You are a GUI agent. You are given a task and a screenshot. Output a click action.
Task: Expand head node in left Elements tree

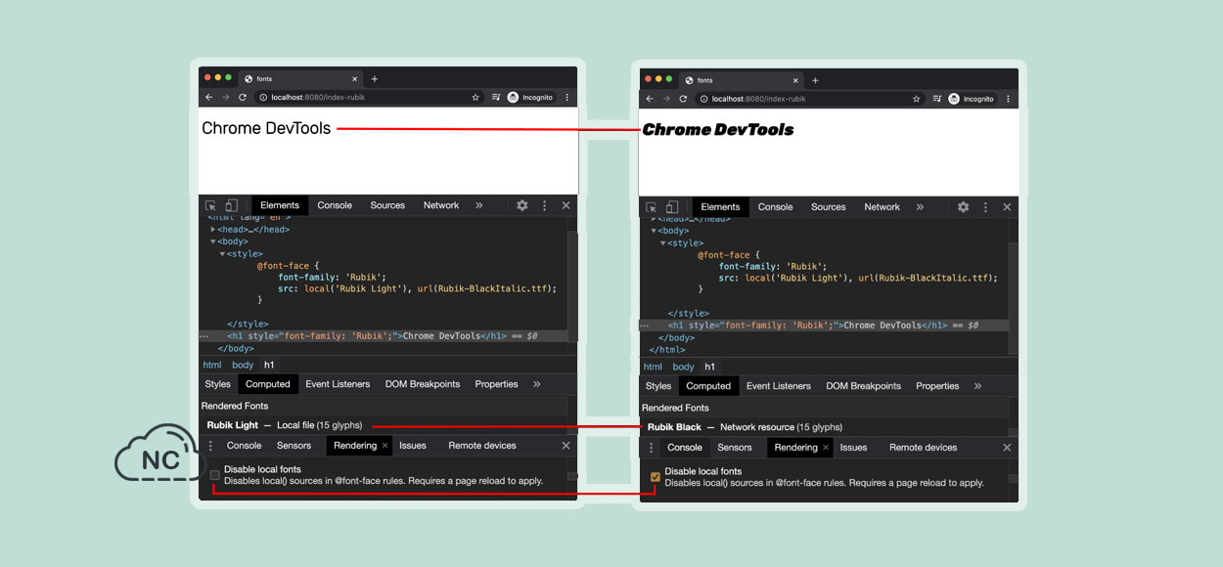coord(213,230)
